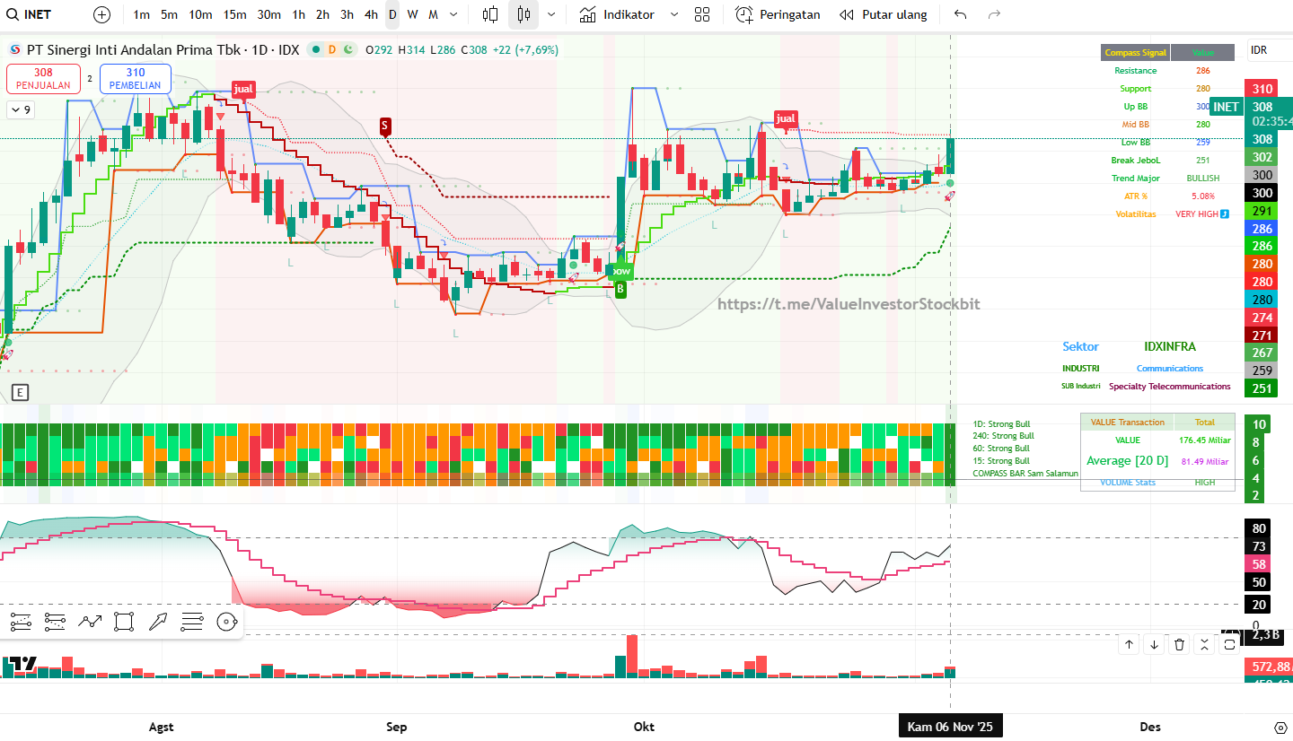Click the 308 PENJUALAN sell button

click(x=43, y=79)
